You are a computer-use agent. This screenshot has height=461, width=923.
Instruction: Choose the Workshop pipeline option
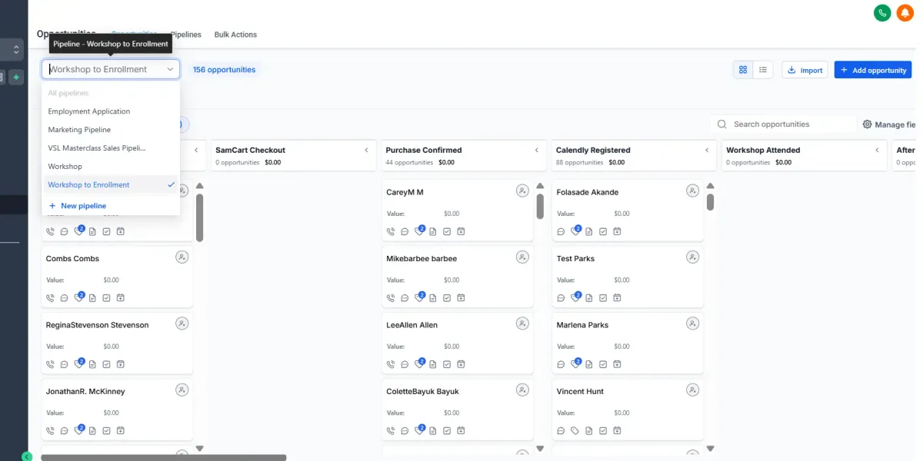coord(111,166)
